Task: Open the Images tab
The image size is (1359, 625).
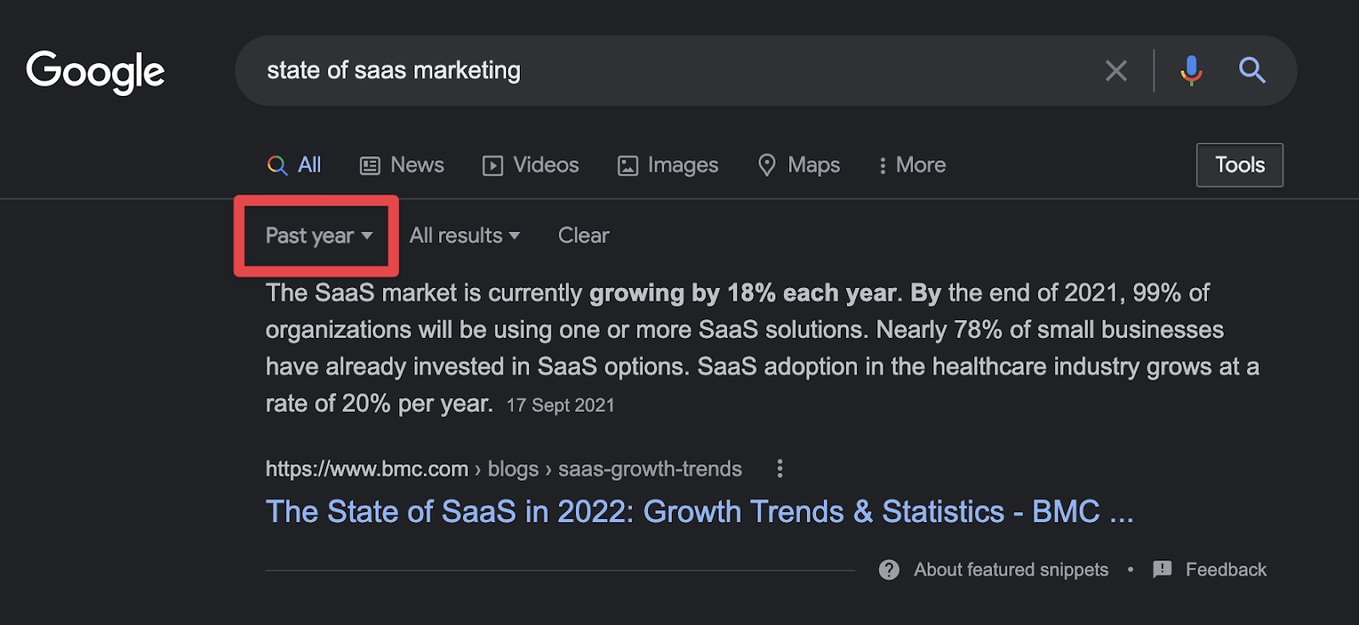Action: [668, 165]
